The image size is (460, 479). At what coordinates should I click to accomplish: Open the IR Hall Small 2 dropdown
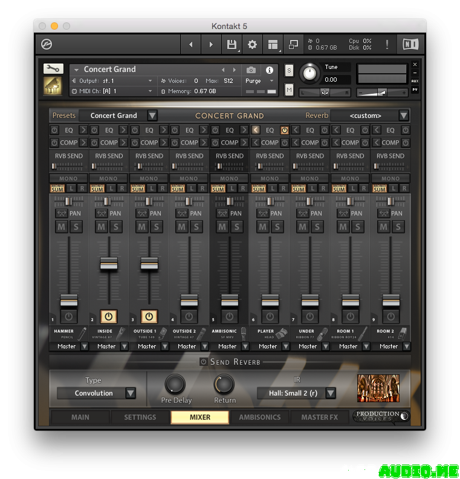point(330,393)
